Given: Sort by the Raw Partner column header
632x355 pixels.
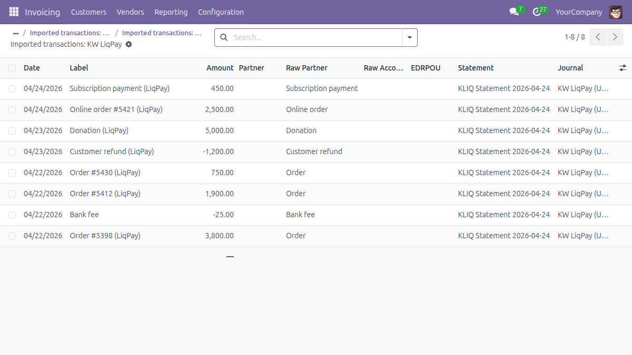Looking at the screenshot, I should click(307, 68).
